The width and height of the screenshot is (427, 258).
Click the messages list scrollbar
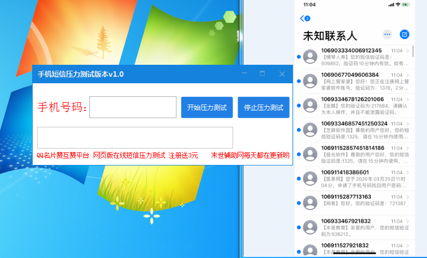[413, 51]
